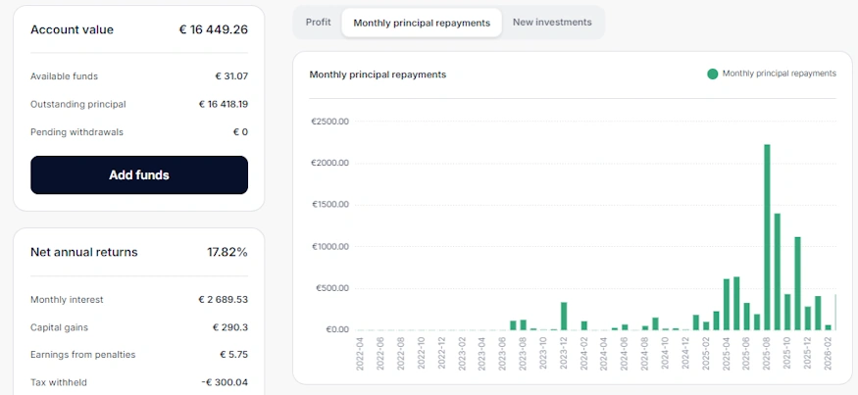The image size is (858, 395).
Task: Click the green legend dot icon
Action: click(712, 74)
